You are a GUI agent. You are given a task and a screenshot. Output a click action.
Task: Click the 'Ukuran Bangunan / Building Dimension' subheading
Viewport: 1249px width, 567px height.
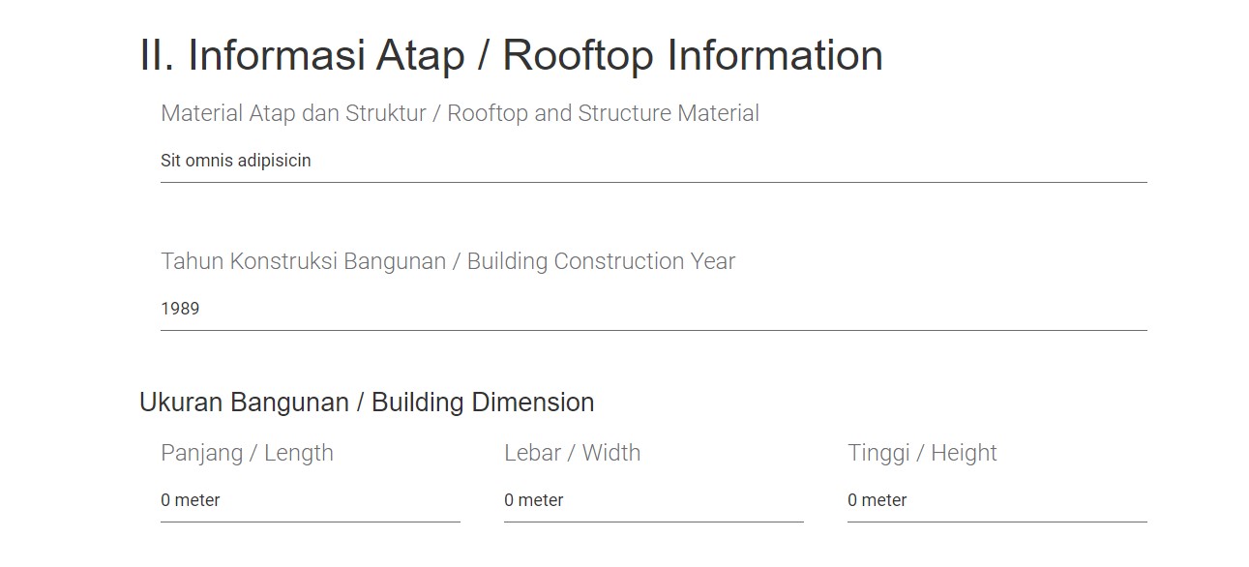click(367, 403)
